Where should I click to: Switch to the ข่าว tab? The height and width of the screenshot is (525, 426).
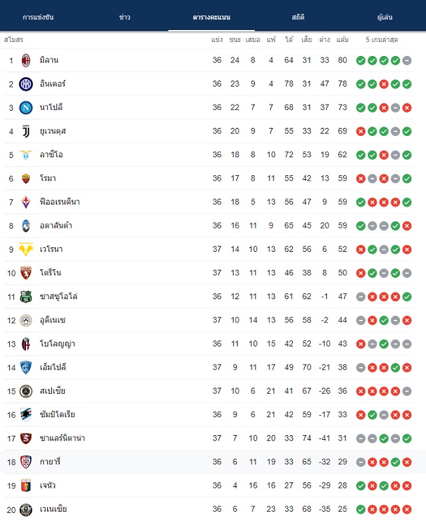[124, 17]
